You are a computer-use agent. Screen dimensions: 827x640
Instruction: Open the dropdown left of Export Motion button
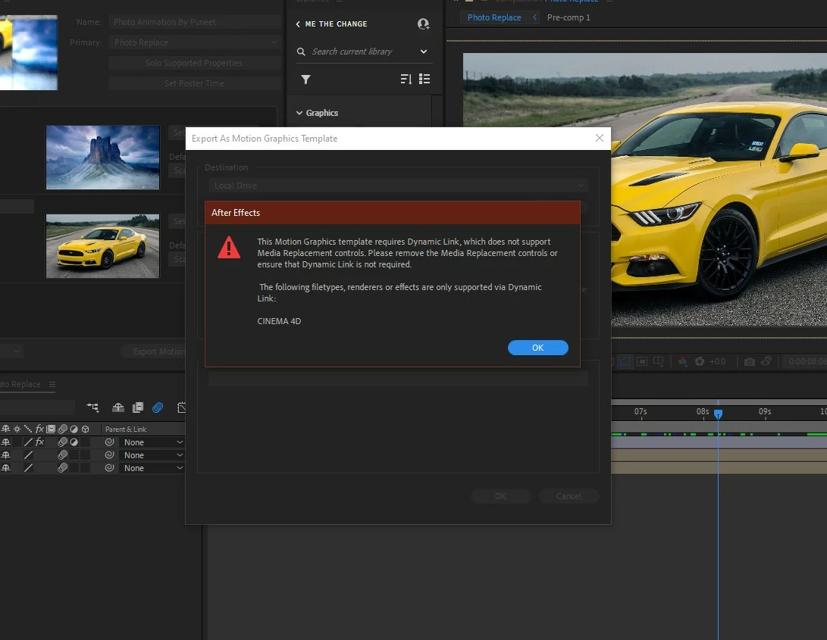(x=11, y=351)
